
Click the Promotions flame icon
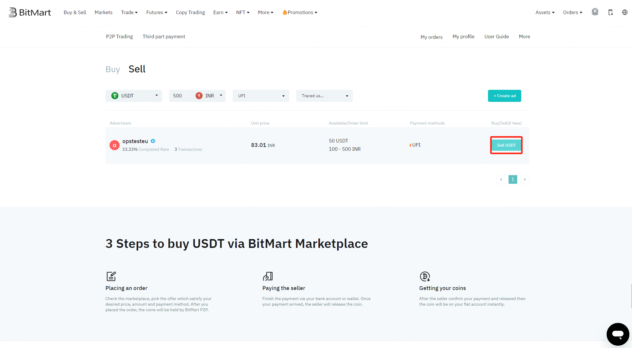(x=284, y=12)
